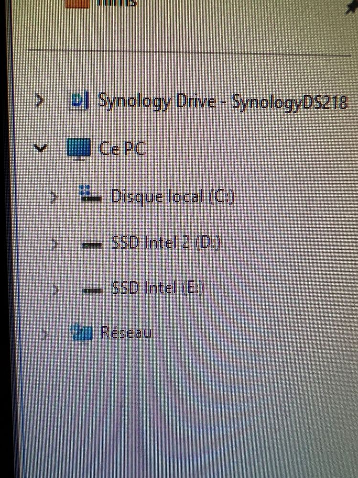Expand the Disque local (C:) chevron

[x=54, y=198]
